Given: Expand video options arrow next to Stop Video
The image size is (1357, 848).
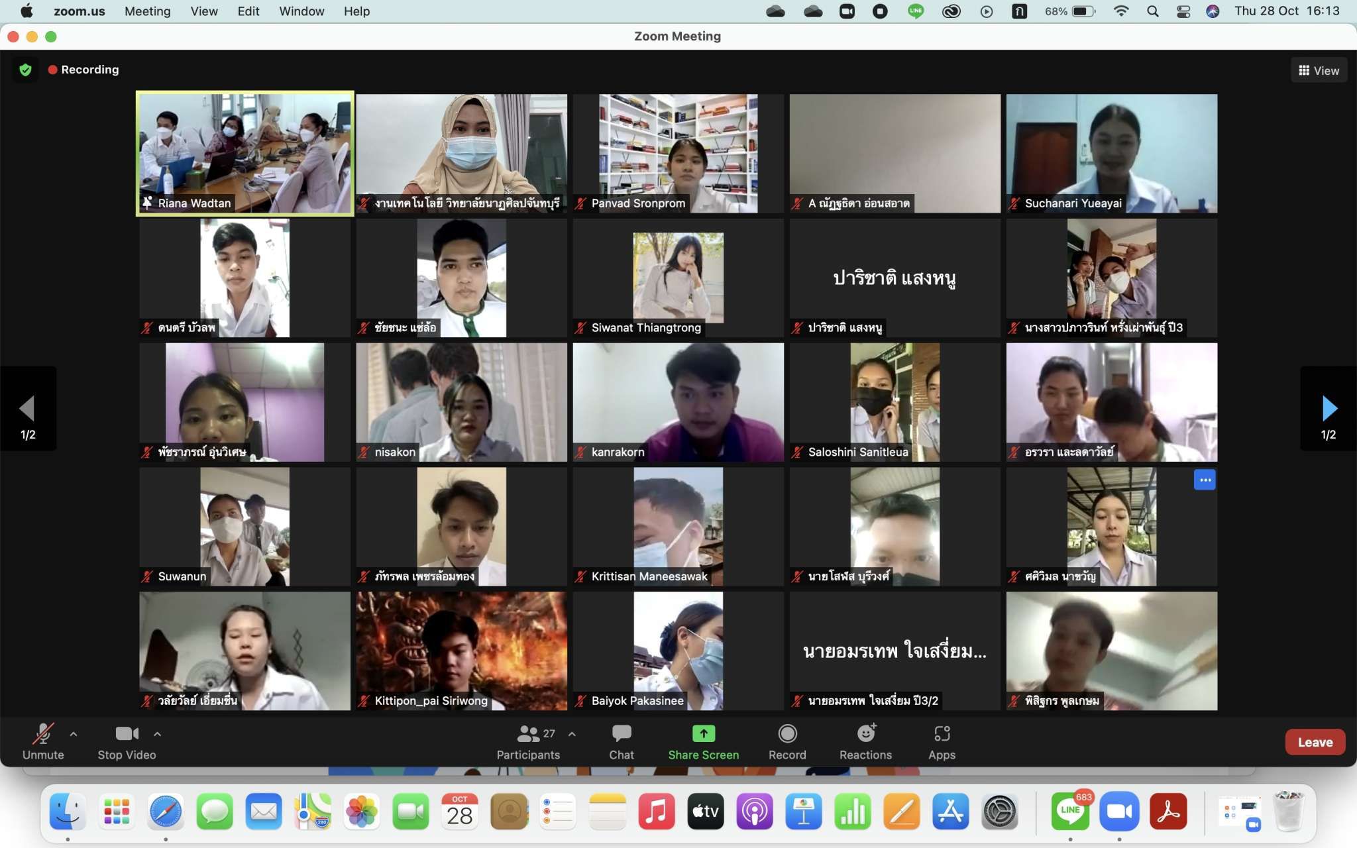Looking at the screenshot, I should click(157, 734).
